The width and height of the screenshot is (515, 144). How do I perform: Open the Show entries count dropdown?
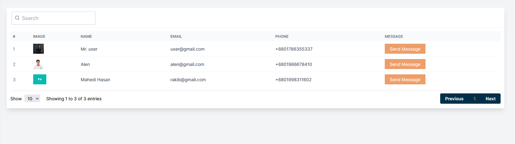coord(32,99)
